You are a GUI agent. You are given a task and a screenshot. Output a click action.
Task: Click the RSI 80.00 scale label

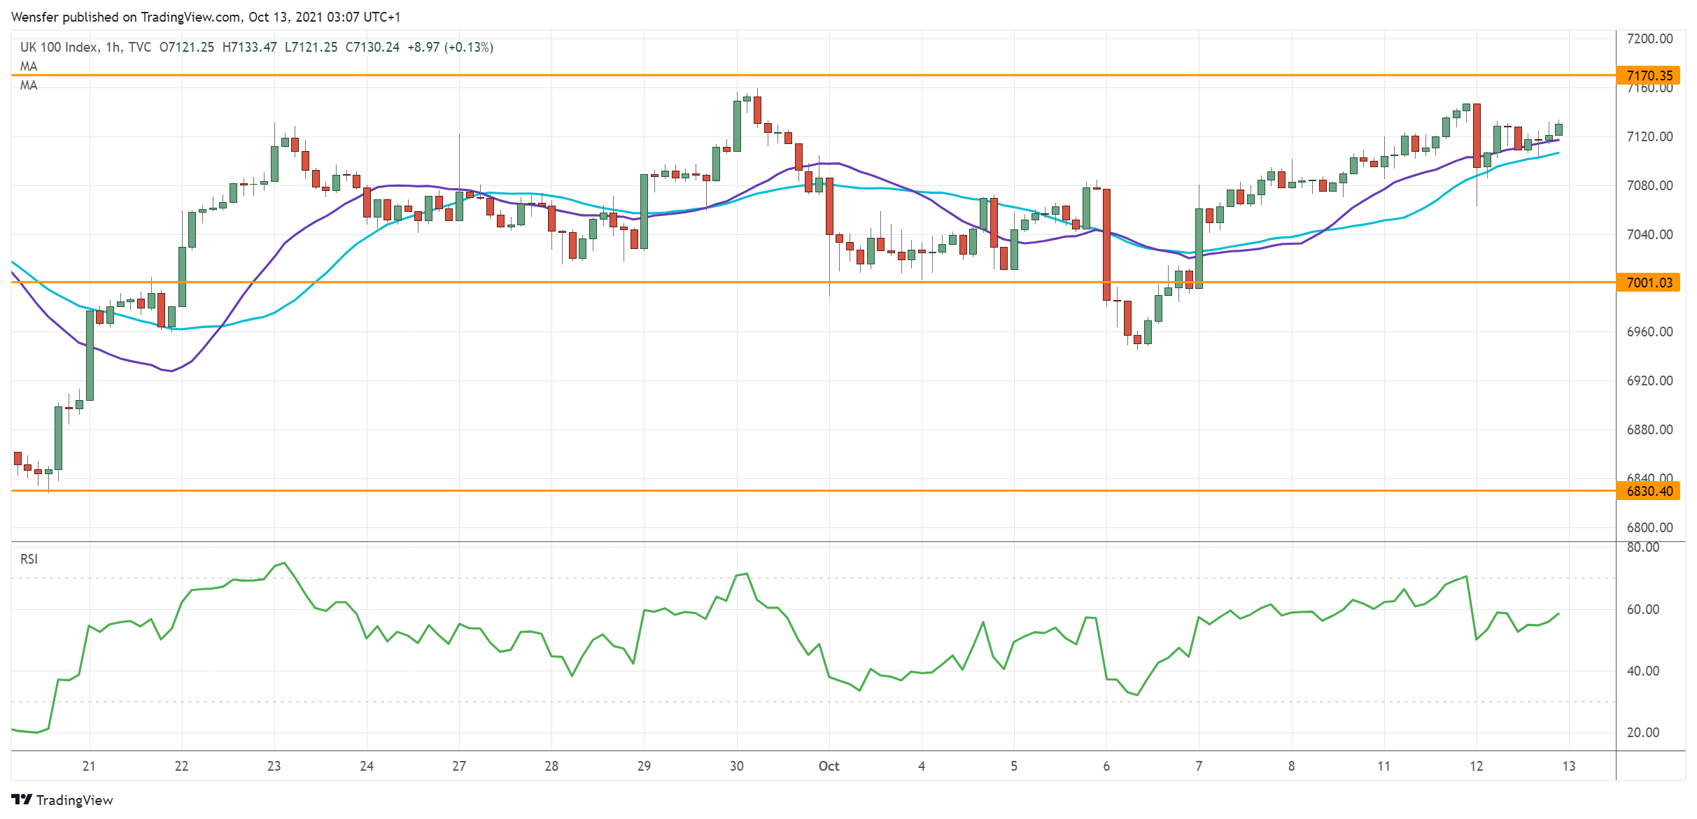click(1642, 548)
